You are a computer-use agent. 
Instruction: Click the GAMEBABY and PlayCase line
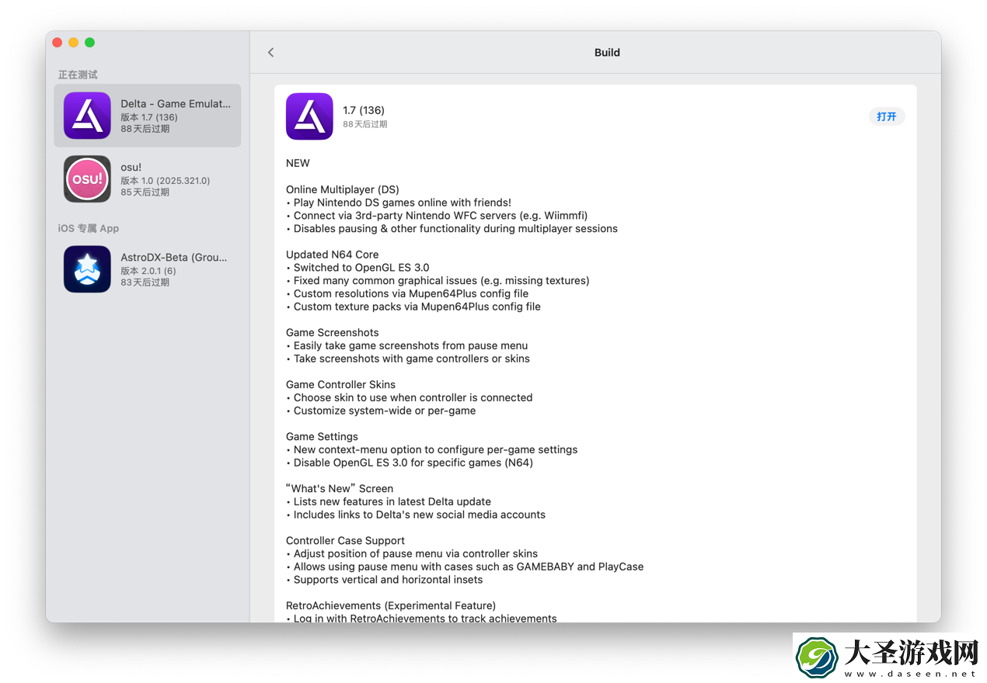pos(465,567)
